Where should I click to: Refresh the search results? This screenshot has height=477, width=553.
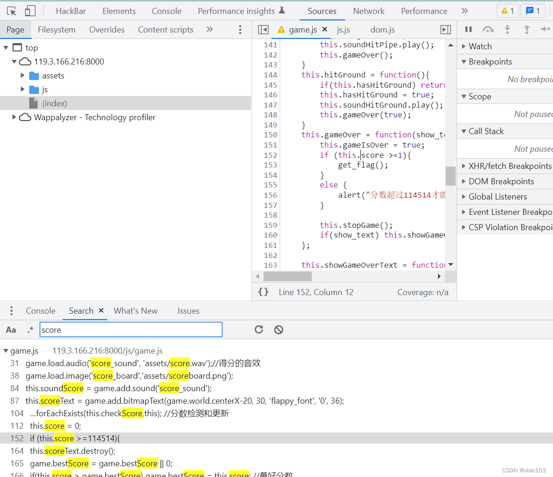259,329
